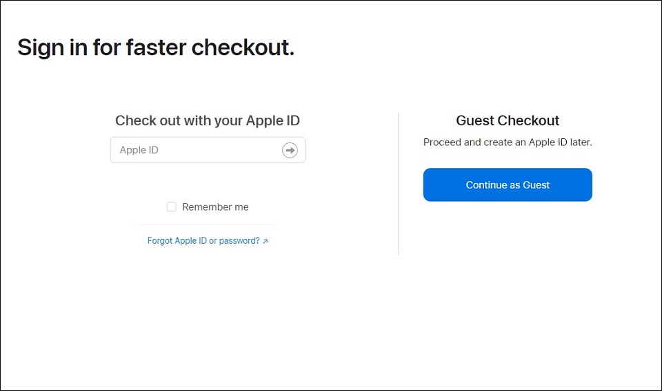Tick the Remember me checkbox
The width and height of the screenshot is (662, 391).
coord(172,207)
